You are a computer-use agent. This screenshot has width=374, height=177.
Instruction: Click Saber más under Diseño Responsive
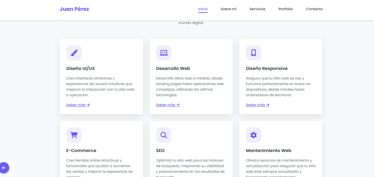(258, 105)
